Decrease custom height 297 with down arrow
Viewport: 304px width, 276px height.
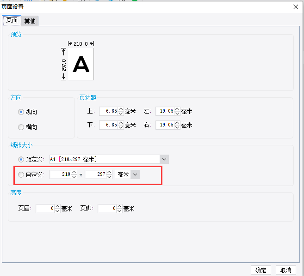point(109,177)
